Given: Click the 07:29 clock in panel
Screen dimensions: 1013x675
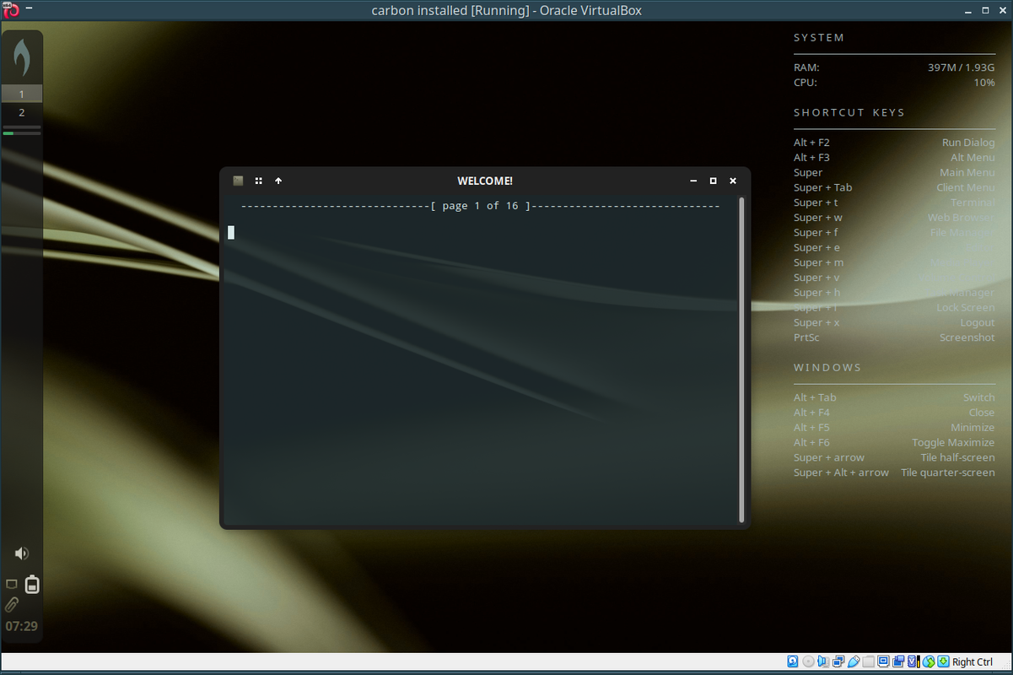Looking at the screenshot, I should coord(22,626).
